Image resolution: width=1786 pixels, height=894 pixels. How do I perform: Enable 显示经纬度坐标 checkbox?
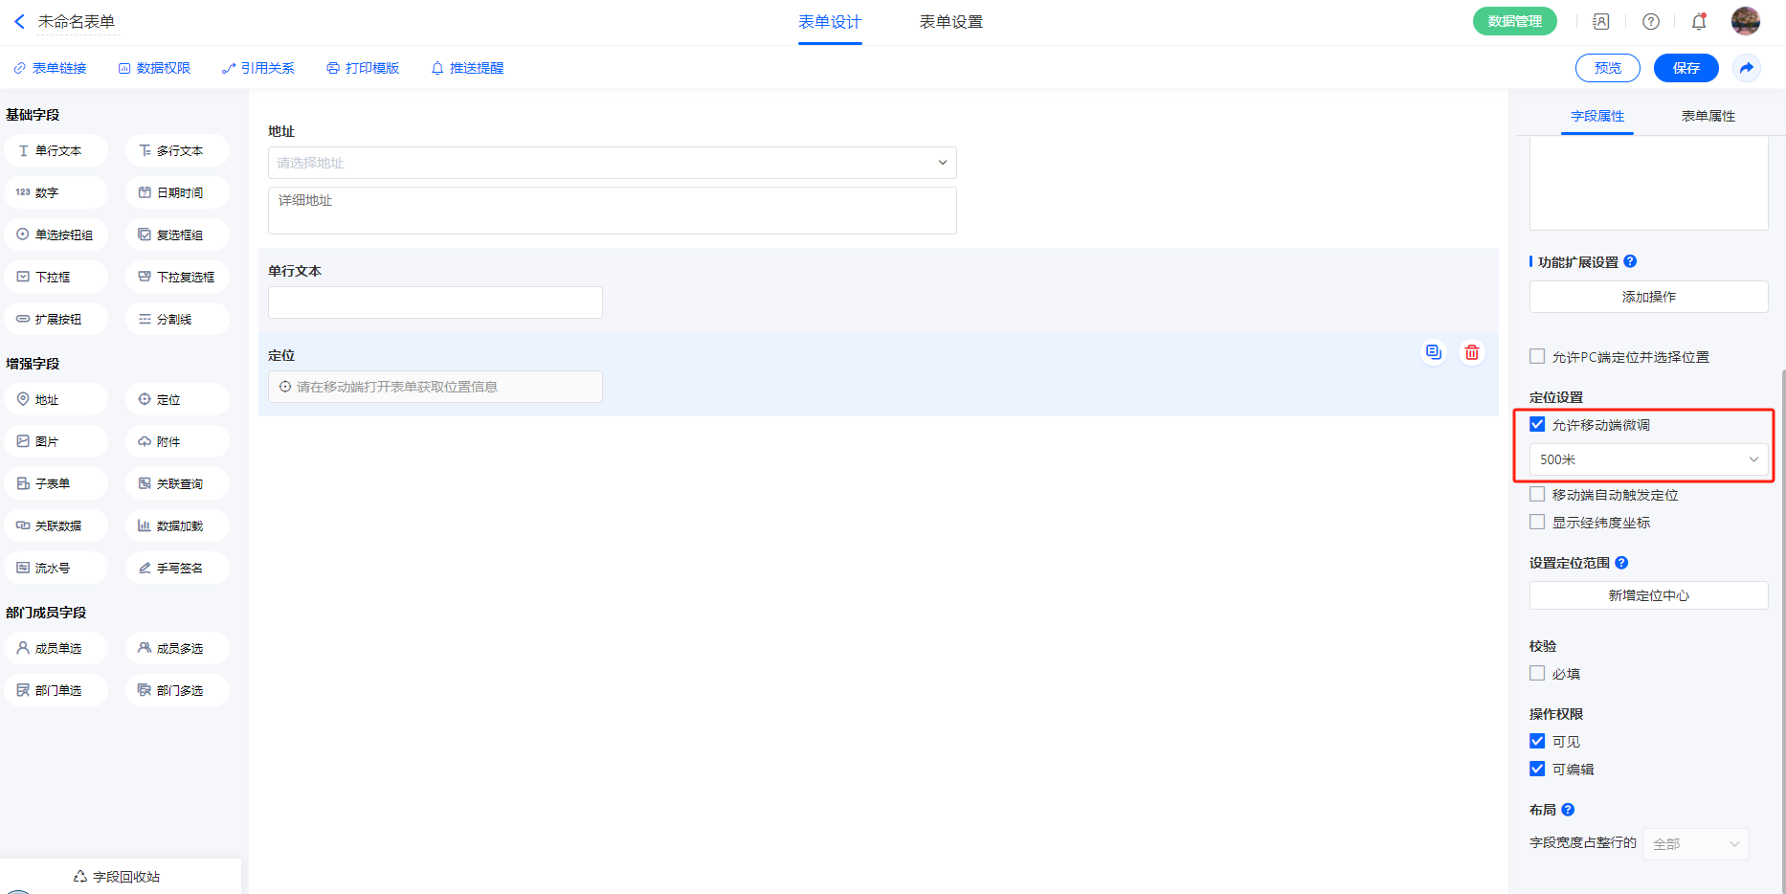click(1537, 523)
